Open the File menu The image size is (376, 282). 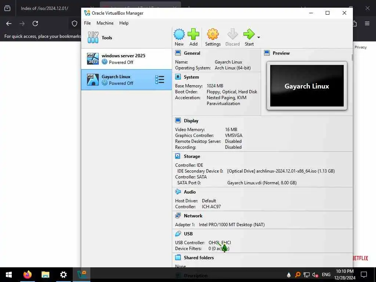87,23
